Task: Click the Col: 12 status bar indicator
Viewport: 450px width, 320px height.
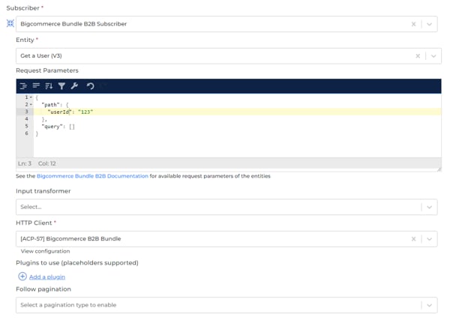Action: click(x=47, y=163)
